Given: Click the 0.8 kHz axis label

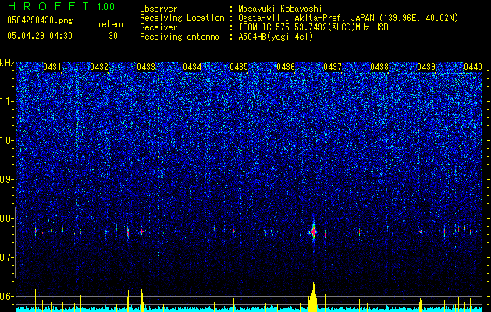Looking at the screenshot, I should tap(7, 218).
